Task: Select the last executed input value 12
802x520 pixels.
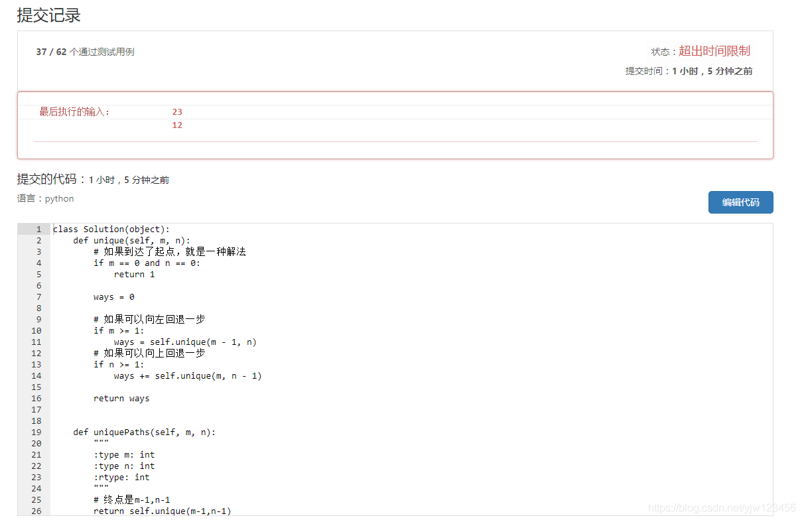Action: (x=177, y=125)
